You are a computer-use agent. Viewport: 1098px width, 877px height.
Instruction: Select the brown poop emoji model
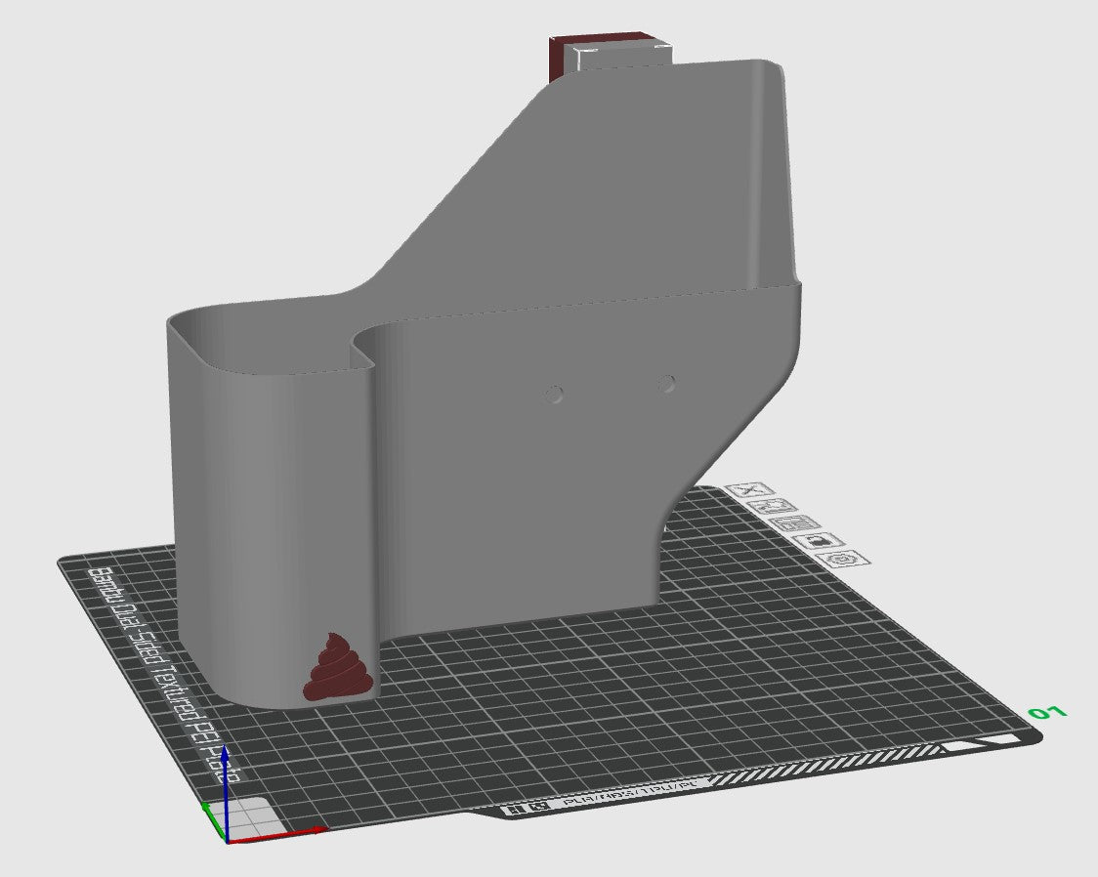click(338, 667)
